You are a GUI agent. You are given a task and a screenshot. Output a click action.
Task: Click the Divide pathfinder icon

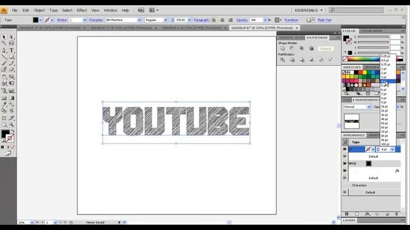pos(283,59)
